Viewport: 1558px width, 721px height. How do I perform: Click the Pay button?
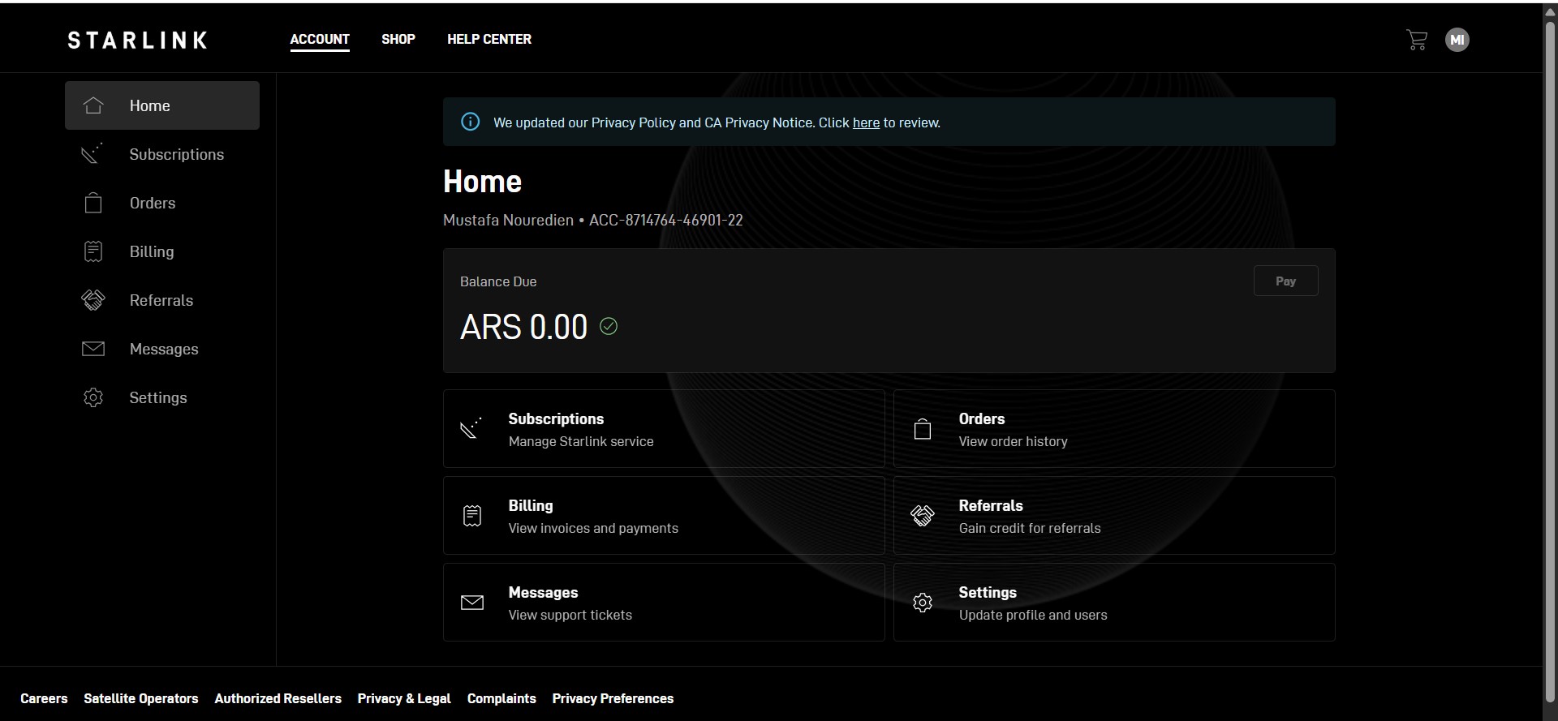[1285, 281]
